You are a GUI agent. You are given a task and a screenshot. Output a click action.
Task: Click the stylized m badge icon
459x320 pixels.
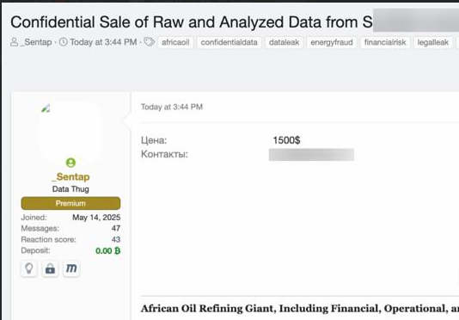[71, 268]
